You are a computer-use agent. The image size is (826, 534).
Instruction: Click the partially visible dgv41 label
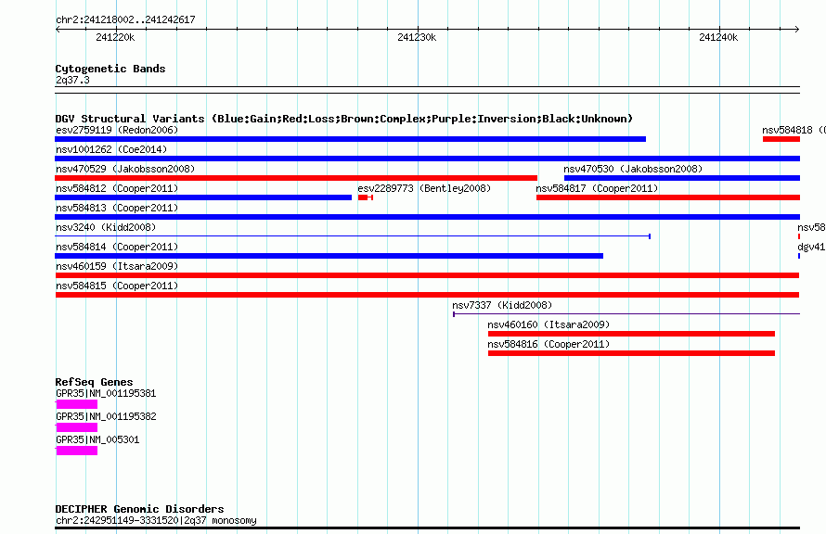(811, 247)
